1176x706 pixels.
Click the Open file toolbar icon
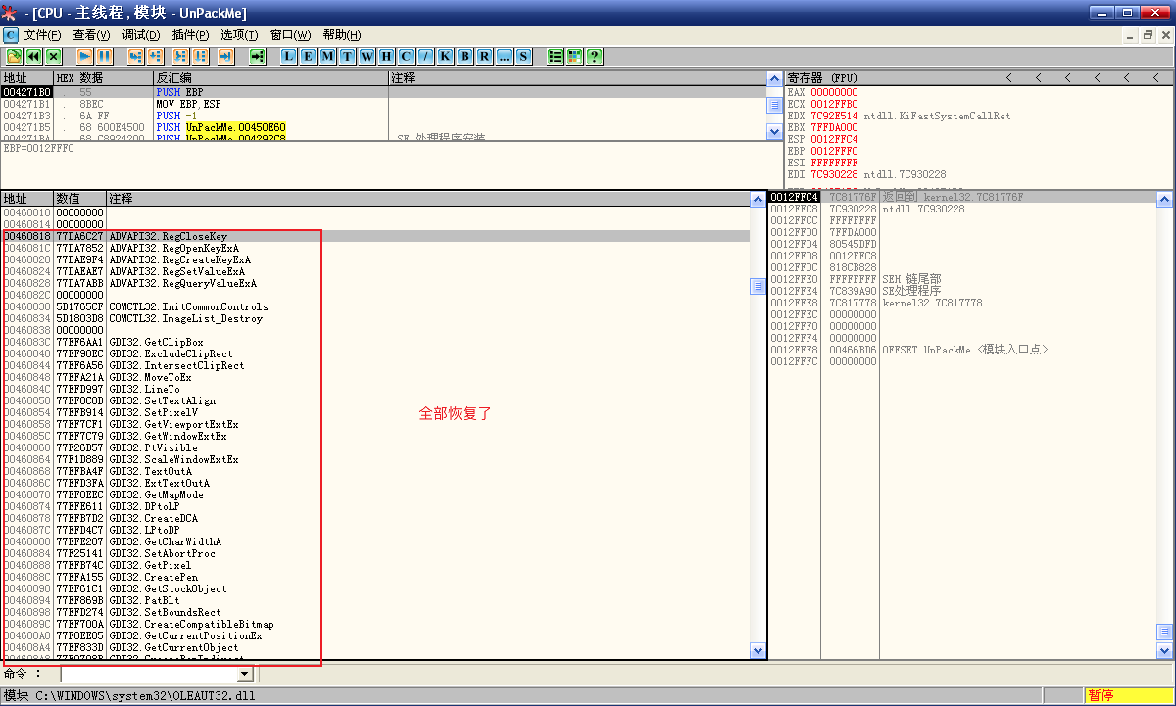tap(14, 57)
